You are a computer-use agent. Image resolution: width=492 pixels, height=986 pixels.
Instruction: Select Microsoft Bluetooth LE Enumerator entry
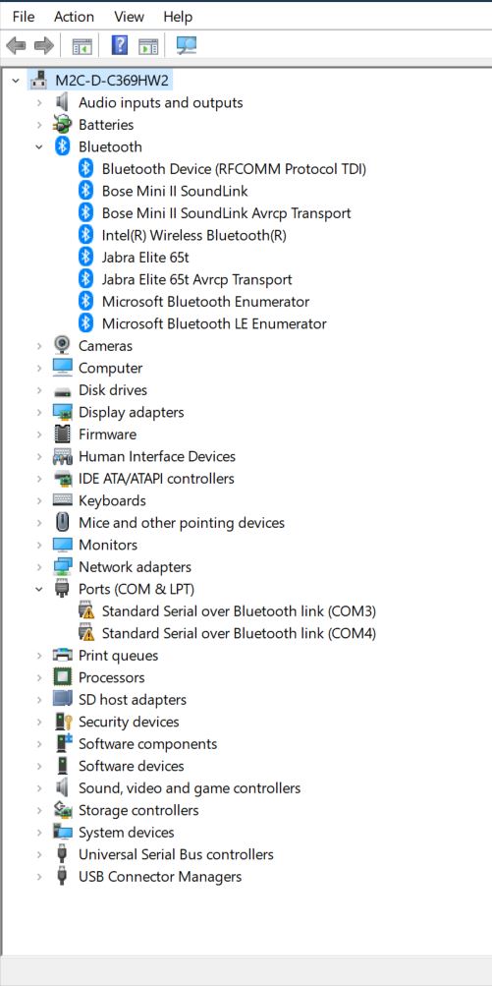(214, 323)
